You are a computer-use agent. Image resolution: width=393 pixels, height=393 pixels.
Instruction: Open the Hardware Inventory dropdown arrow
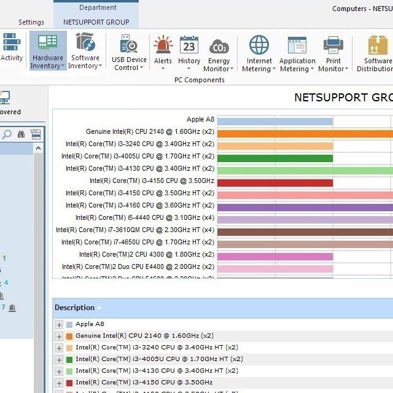click(x=63, y=66)
